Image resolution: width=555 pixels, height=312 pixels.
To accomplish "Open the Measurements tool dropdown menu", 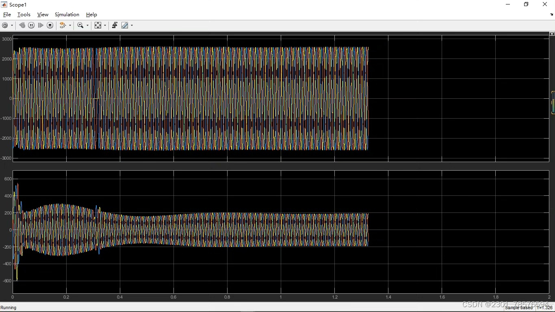I will pos(131,25).
